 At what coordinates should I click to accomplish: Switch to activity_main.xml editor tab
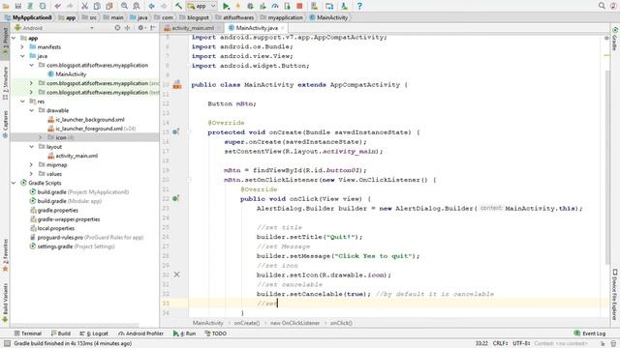point(192,28)
